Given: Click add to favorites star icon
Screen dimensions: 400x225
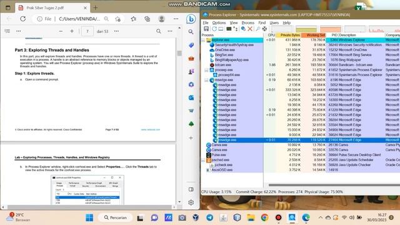Looking at the screenshot, I should 117,19.
